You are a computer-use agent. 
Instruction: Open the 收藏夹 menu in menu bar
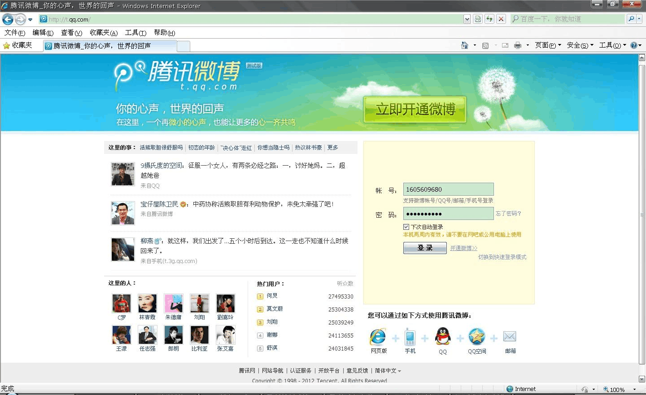(104, 33)
